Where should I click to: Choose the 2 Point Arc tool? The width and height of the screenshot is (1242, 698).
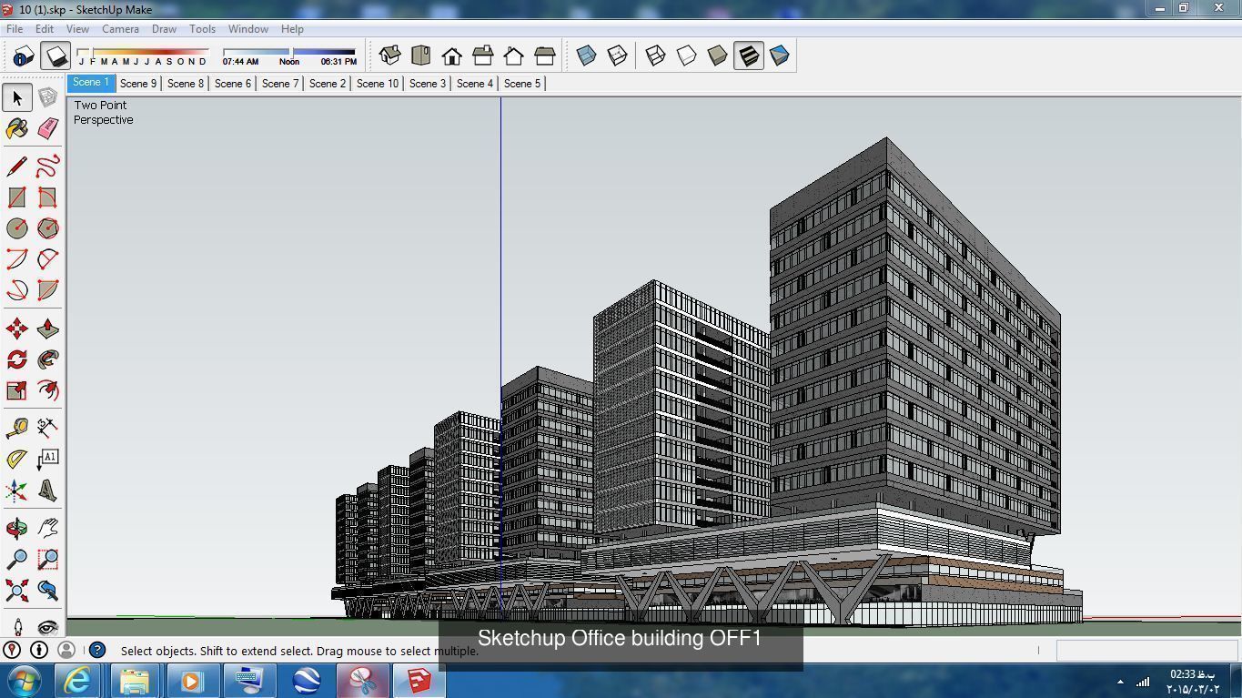(x=47, y=259)
